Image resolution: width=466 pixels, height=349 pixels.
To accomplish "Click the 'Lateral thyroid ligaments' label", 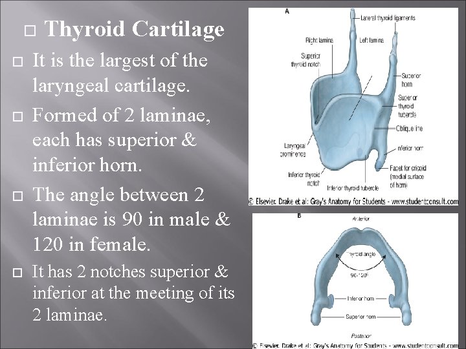I will (388, 18).
